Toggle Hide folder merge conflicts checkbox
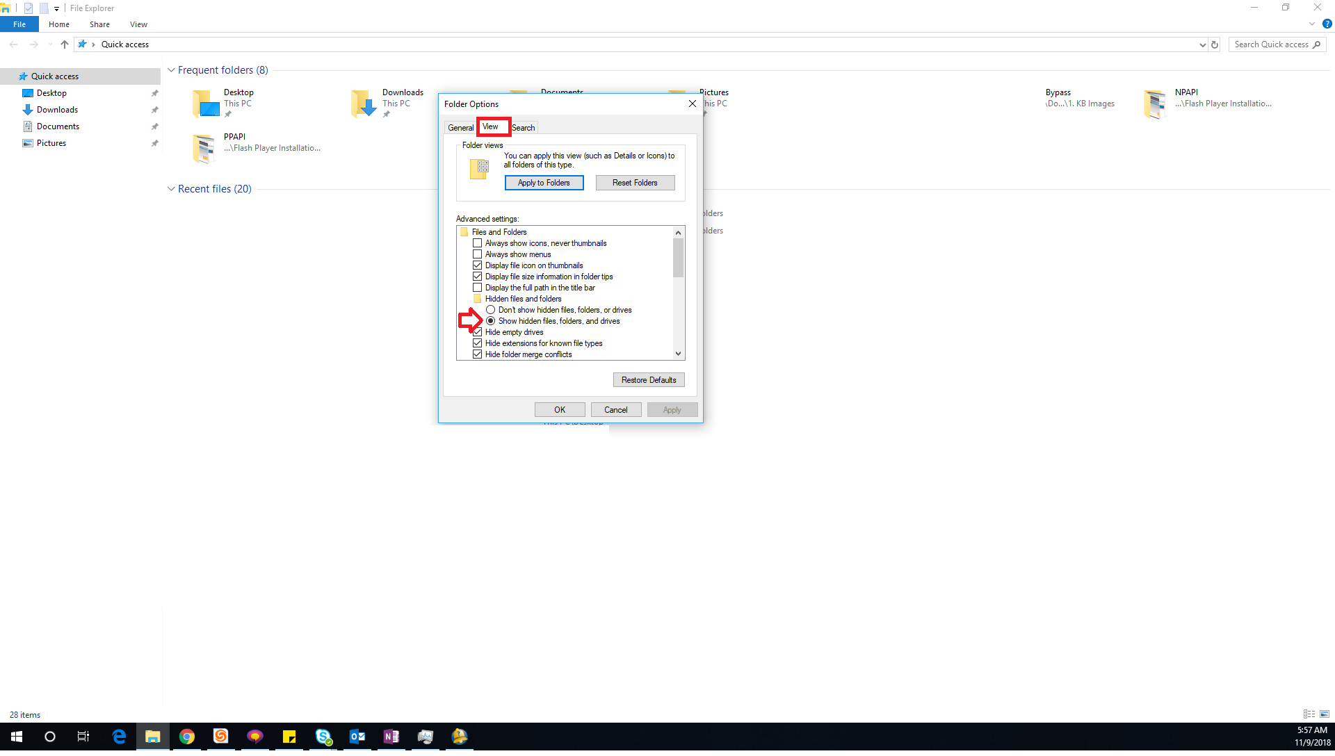1335x756 pixels. pos(478,354)
